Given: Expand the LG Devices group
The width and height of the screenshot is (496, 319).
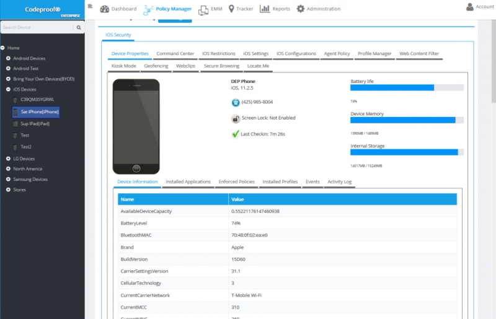Looking at the screenshot, I should (x=8, y=159).
